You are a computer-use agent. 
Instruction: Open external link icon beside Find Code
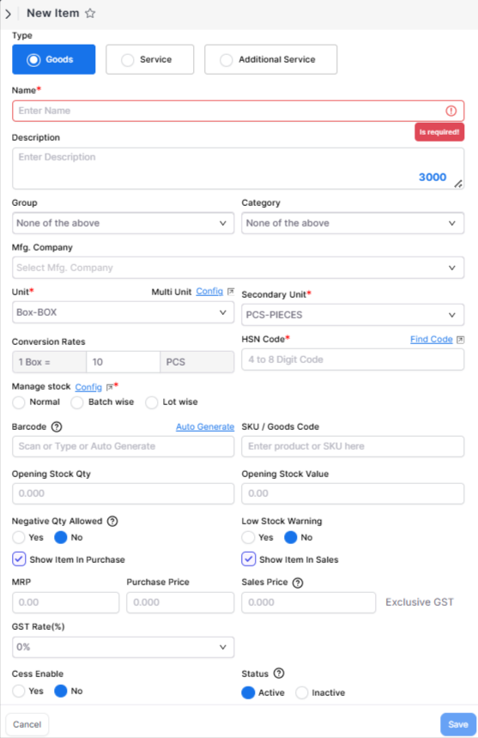coord(461,339)
